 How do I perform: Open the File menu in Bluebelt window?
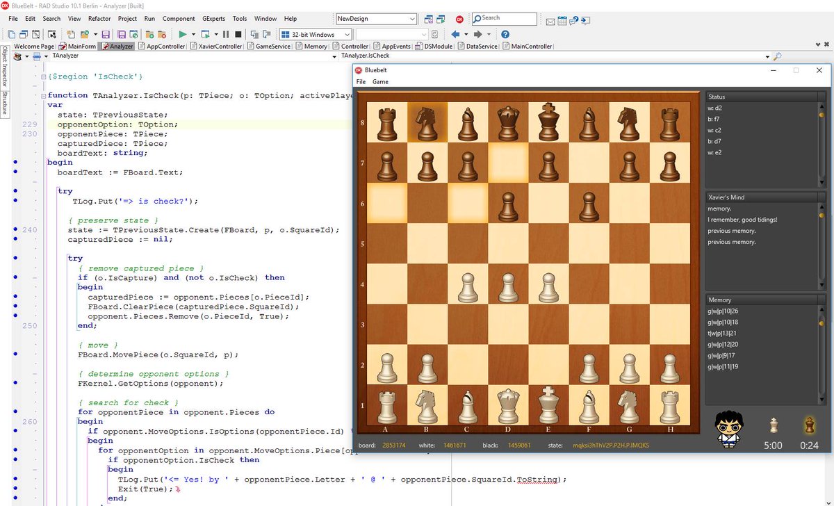(361, 81)
